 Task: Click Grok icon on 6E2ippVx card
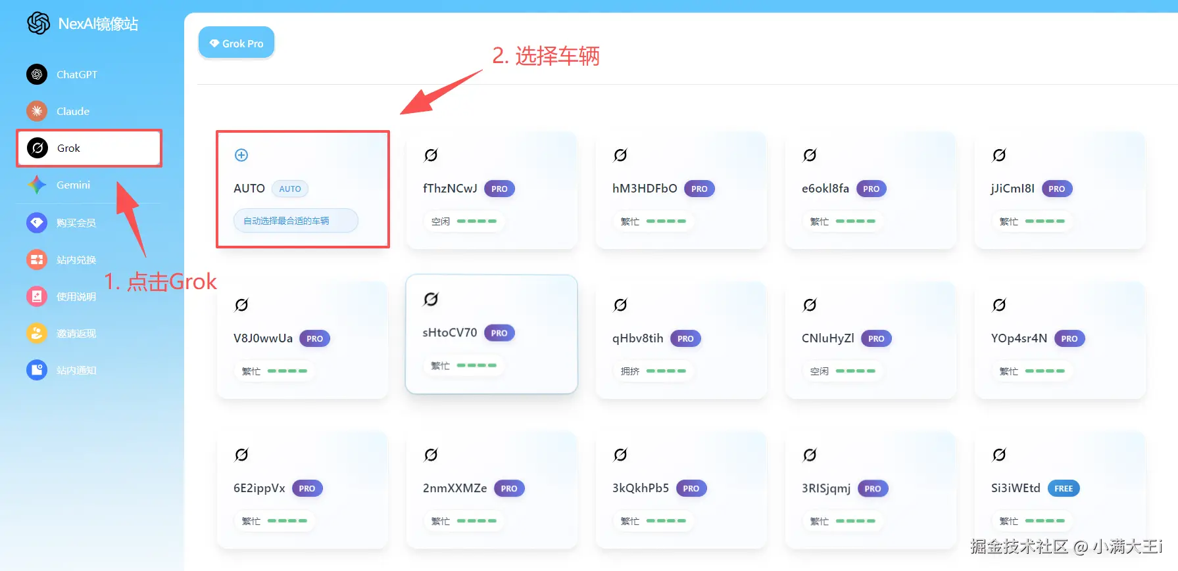click(241, 455)
